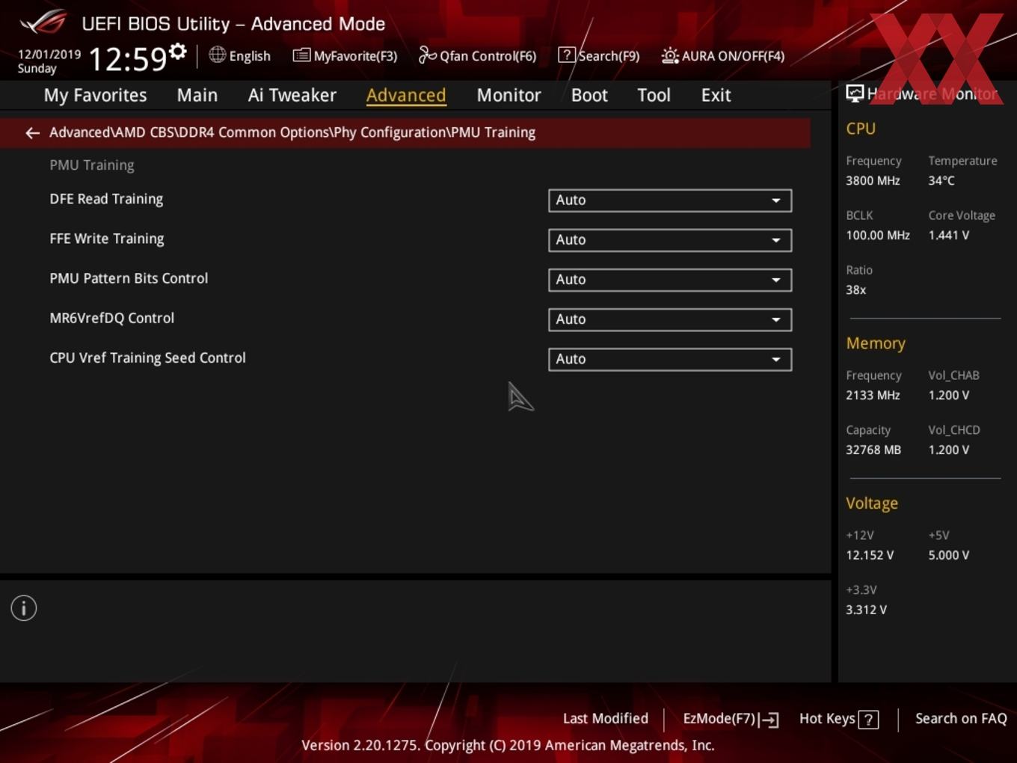The image size is (1017, 763).
Task: Click the Vol_CHAB label
Action: [x=953, y=376]
